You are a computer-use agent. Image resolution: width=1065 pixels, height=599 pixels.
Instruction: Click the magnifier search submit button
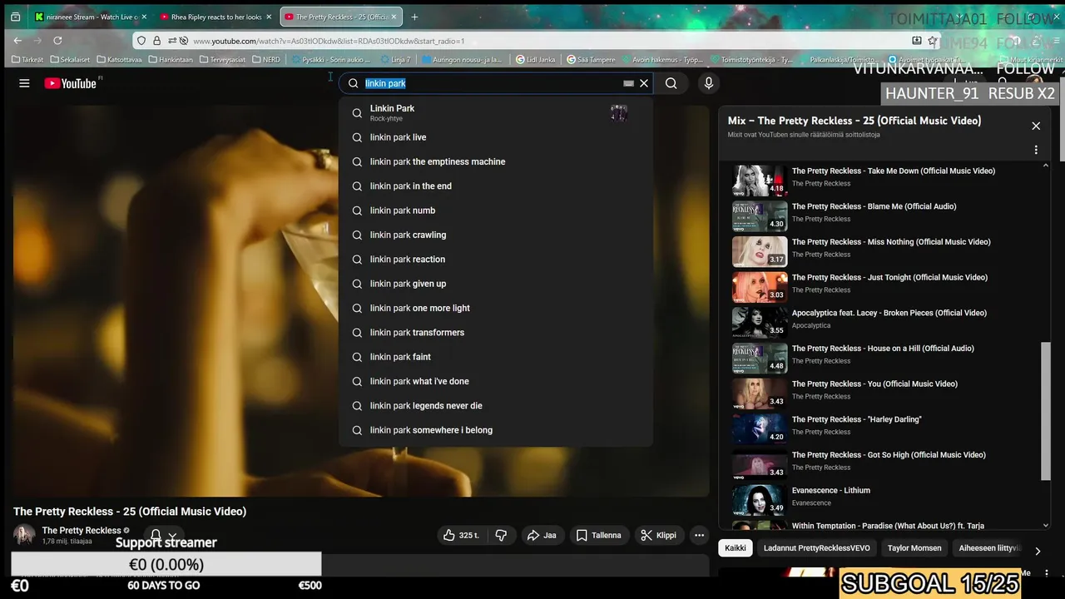[671, 83]
